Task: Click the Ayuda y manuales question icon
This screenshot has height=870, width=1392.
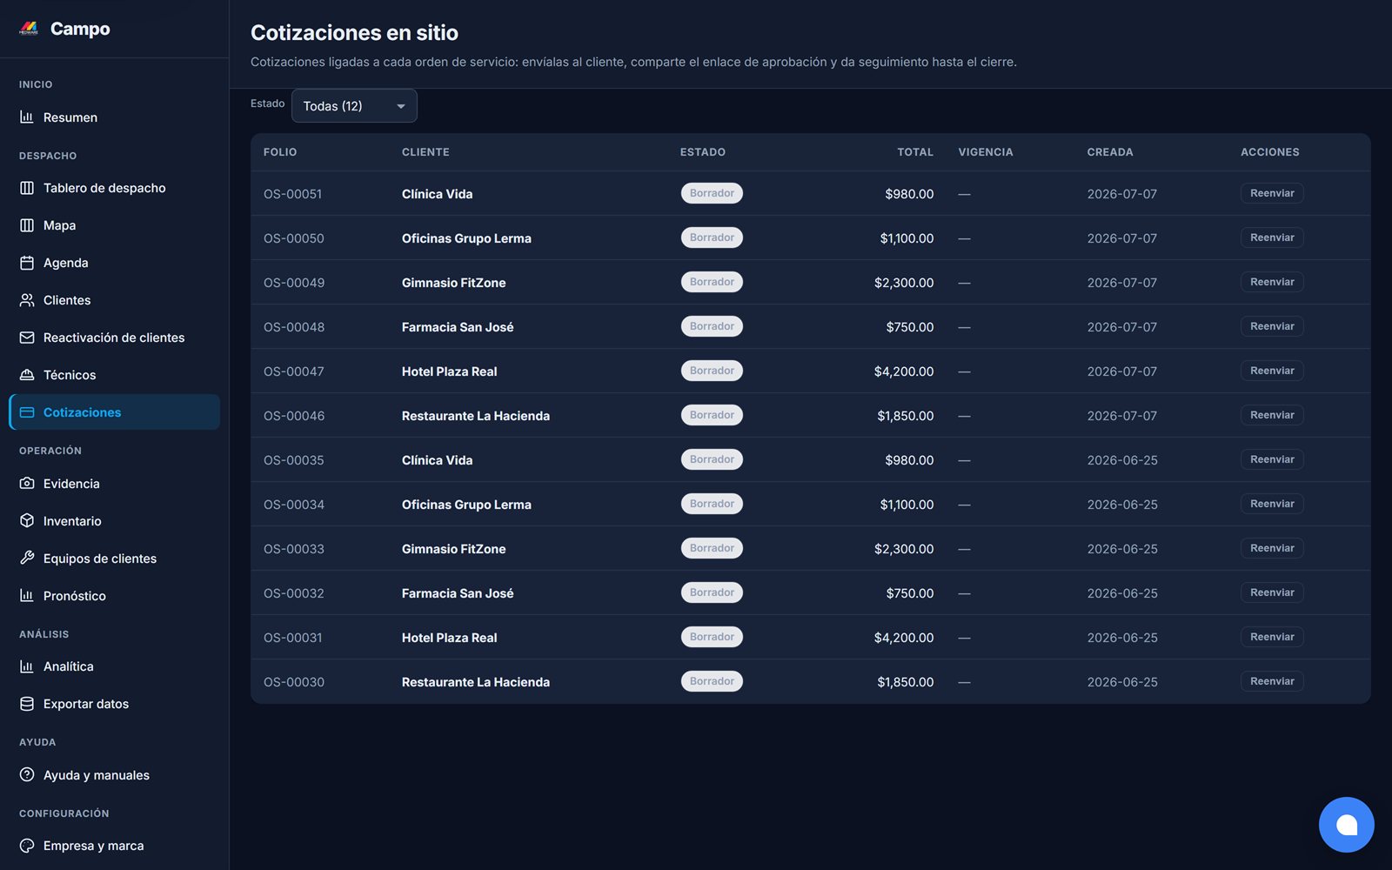Action: (x=27, y=774)
